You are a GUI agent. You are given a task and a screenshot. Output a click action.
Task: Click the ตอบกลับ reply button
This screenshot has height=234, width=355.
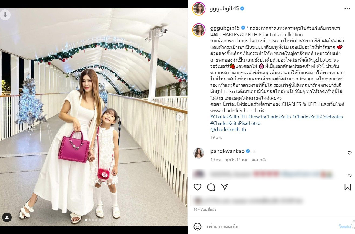259,160
